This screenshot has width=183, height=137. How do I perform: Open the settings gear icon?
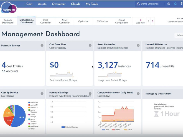tap(169, 4)
